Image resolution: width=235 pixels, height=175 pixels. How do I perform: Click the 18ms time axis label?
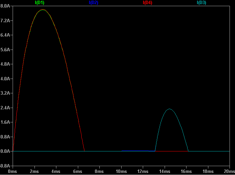pyautogui.click(x=208, y=171)
